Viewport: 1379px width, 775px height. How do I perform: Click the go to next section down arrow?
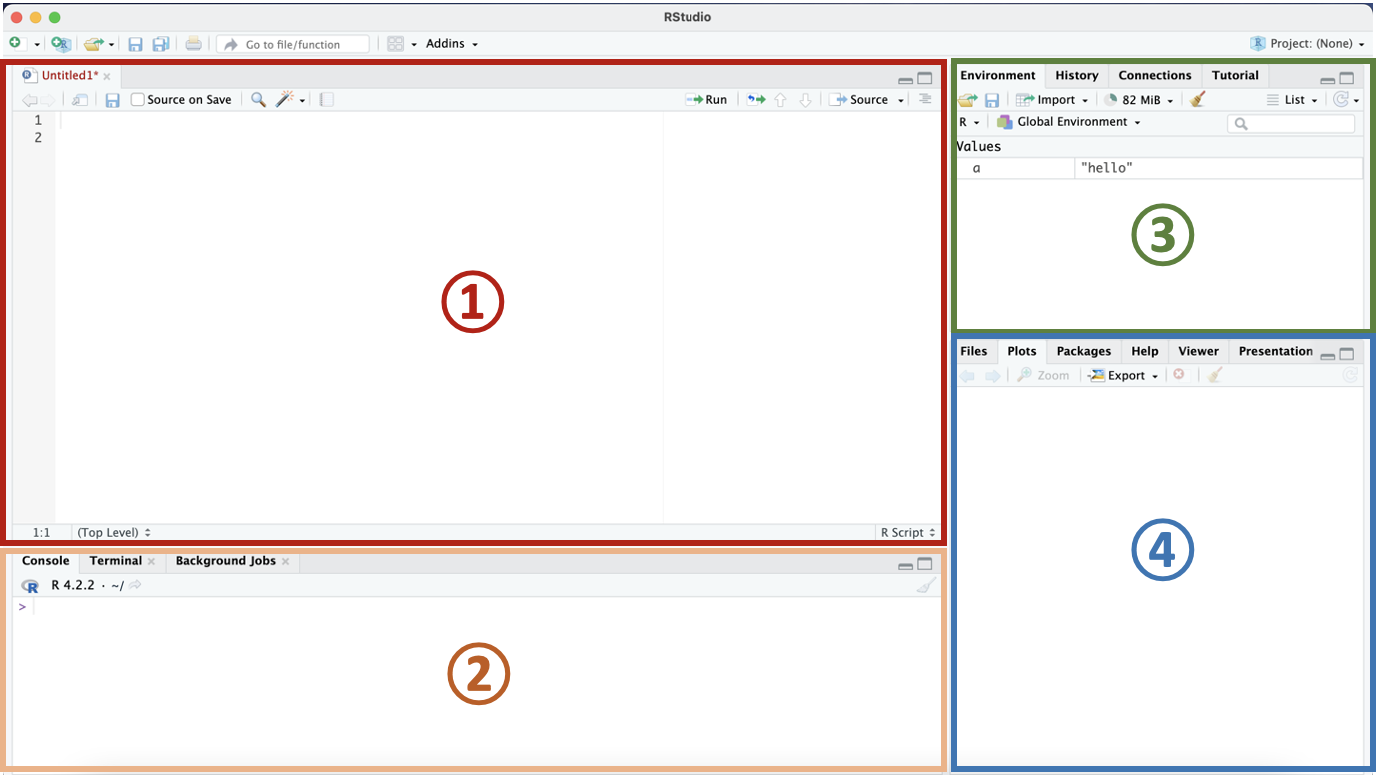[806, 100]
